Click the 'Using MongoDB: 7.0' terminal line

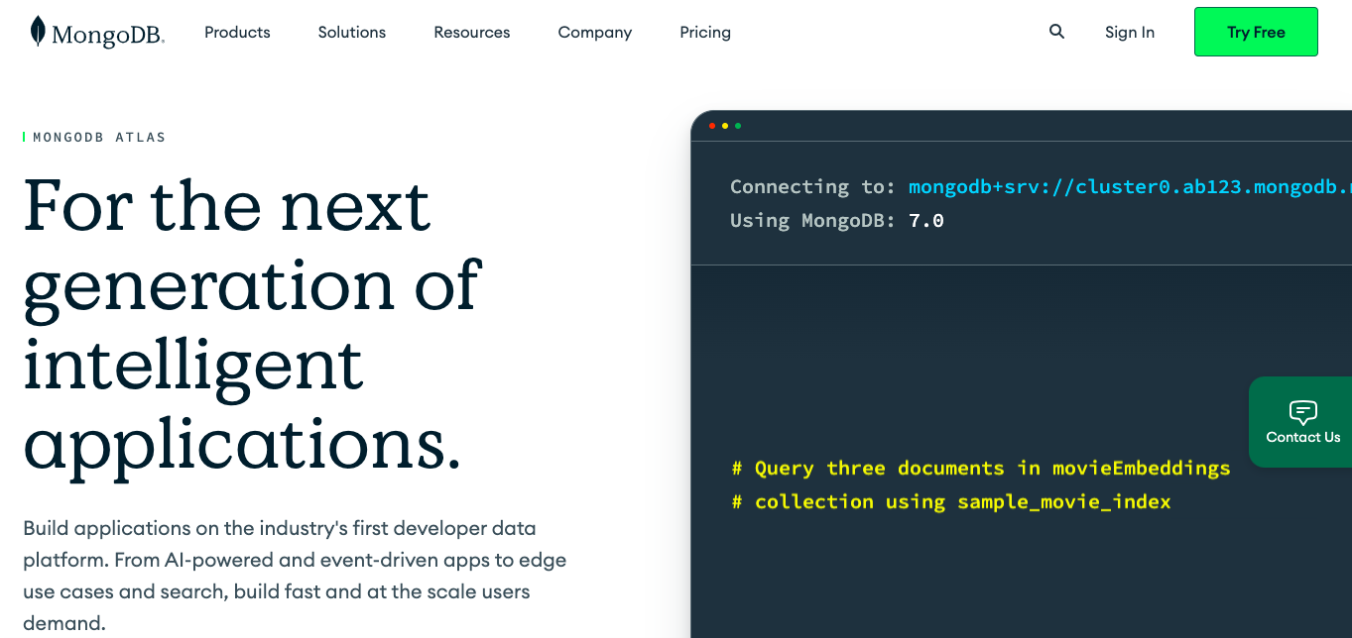tap(837, 220)
